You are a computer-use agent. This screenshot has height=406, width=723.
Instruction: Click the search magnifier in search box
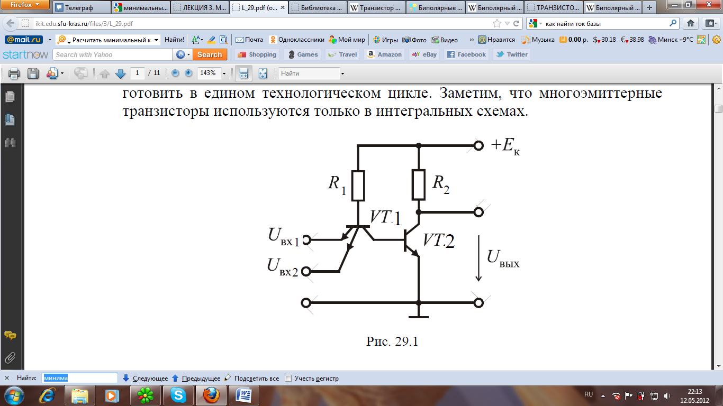[673, 23]
